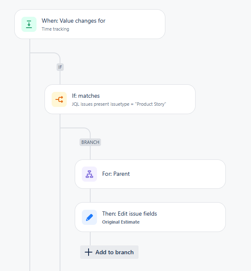Open the Then: Edit issue fields action
Image resolution: width=251 pixels, height=271 pixels.
[x=150, y=217]
